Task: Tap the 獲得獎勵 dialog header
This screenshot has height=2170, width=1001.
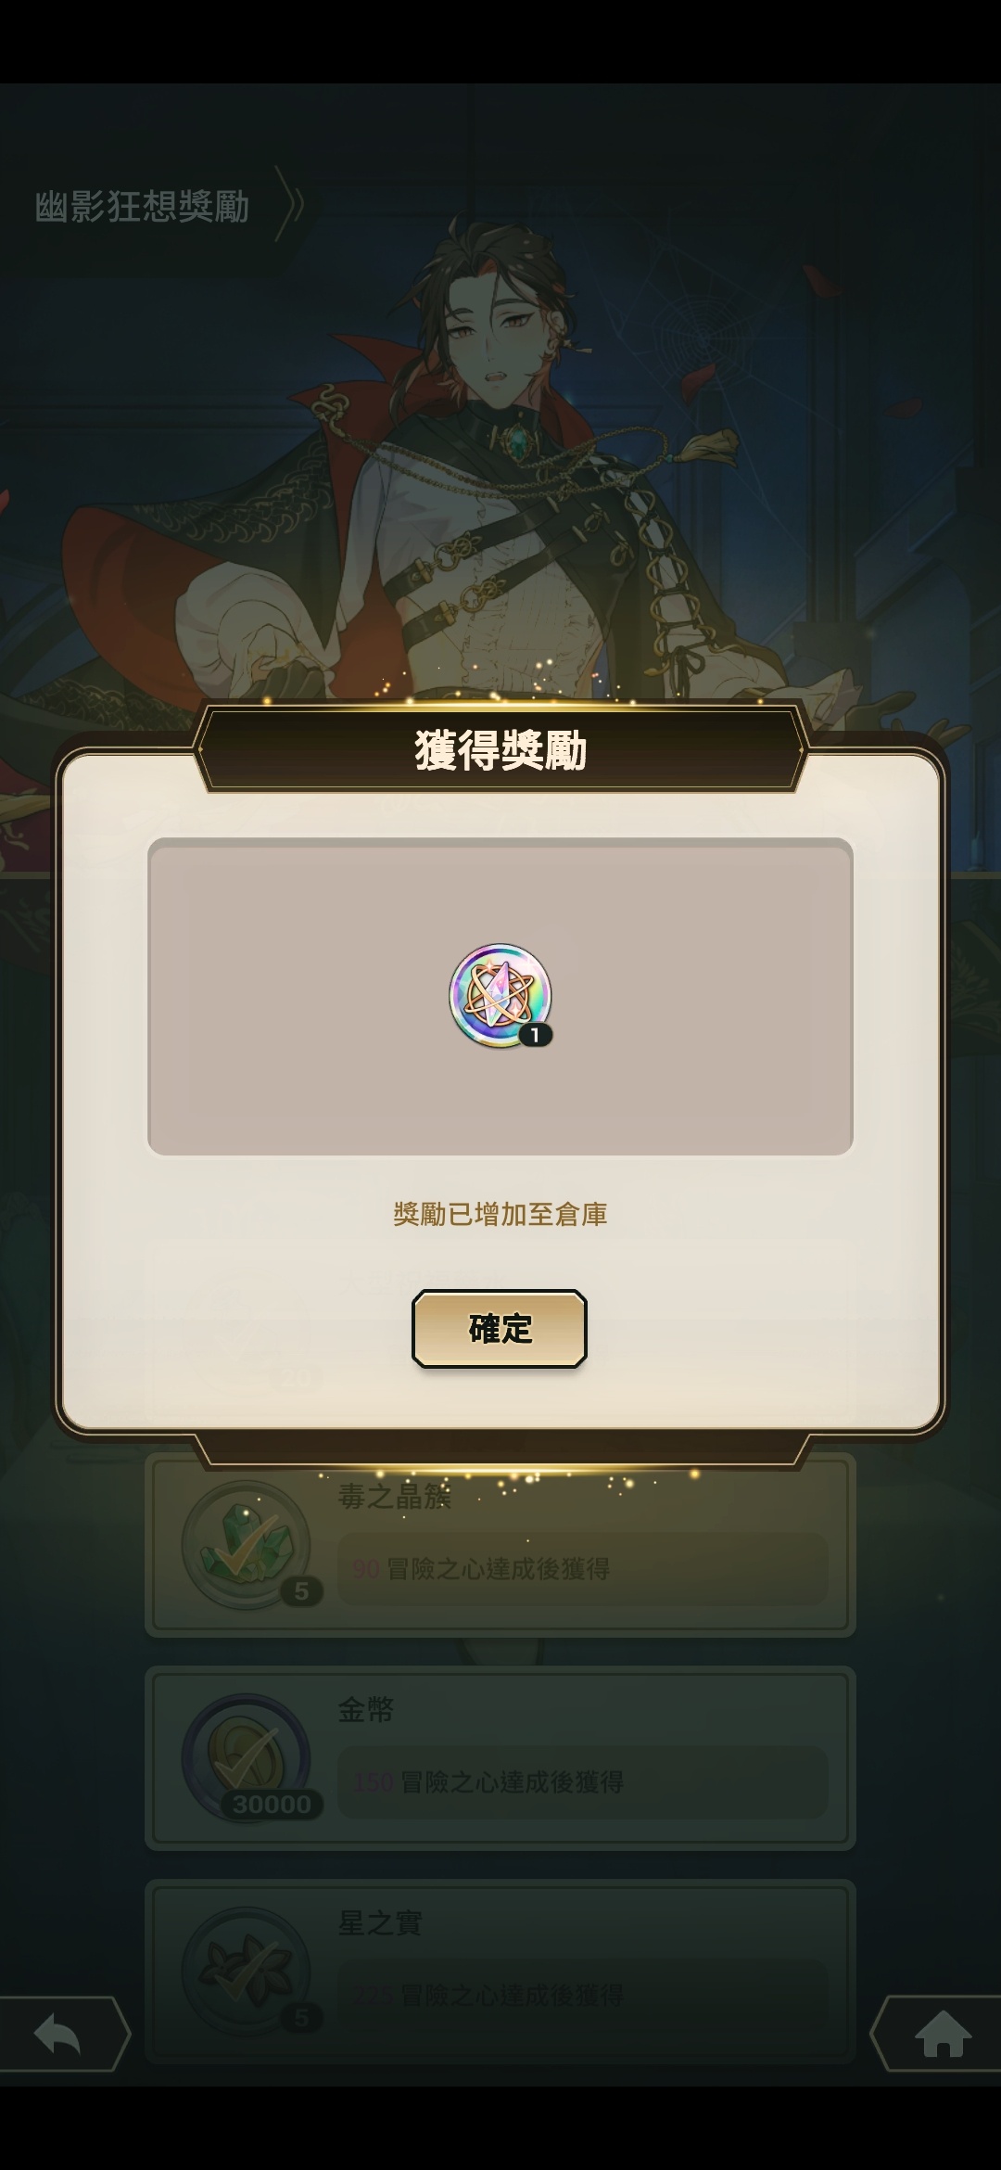Action: (x=500, y=749)
